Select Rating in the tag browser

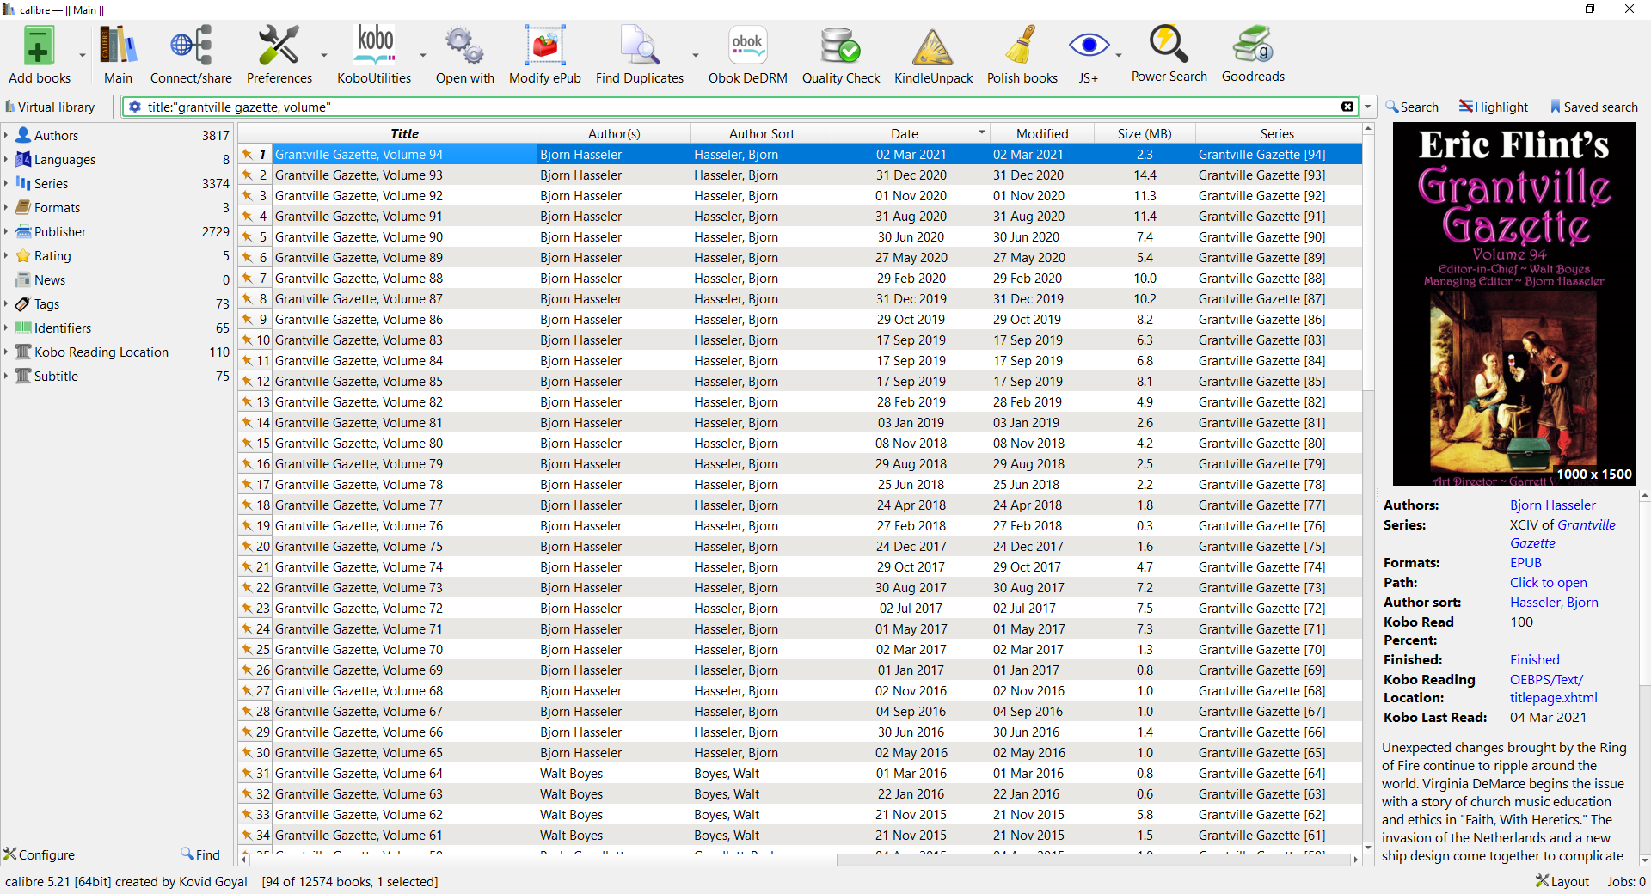[x=52, y=255]
